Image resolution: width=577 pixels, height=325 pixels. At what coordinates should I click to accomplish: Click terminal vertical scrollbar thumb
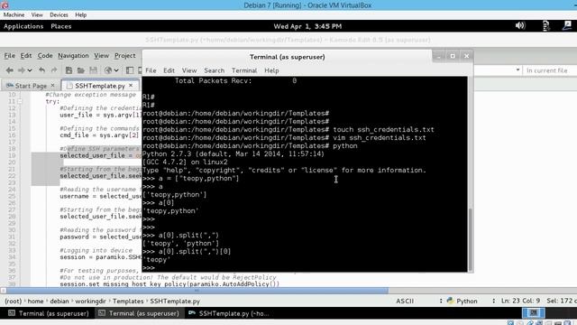pos(471,239)
